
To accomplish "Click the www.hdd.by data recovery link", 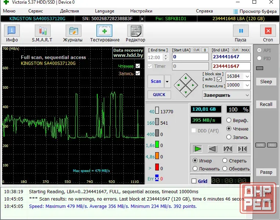I will [128, 55].
